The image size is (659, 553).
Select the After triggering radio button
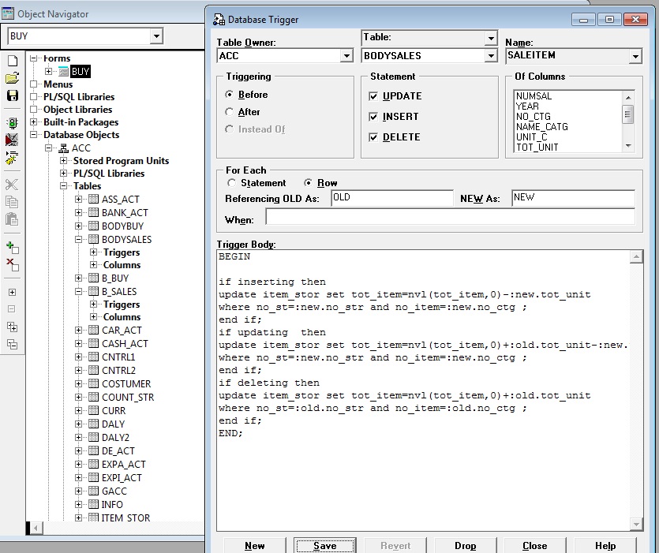coord(230,112)
